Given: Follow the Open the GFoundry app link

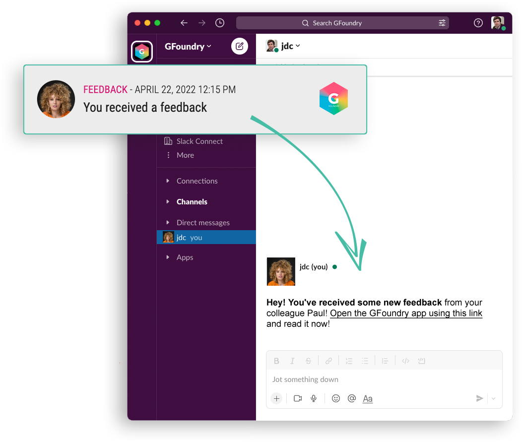Looking at the screenshot, I should [x=406, y=313].
